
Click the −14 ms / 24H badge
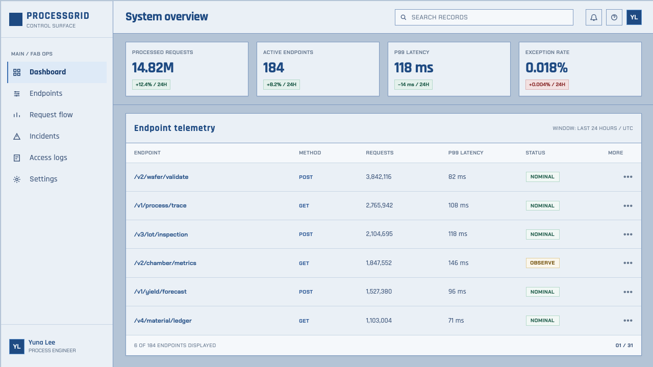pyautogui.click(x=413, y=85)
